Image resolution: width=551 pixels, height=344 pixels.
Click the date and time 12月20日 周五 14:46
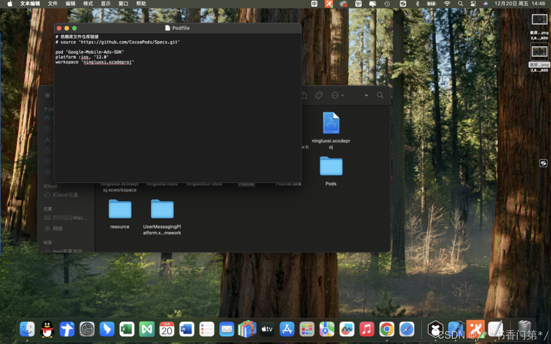pyautogui.click(x=520, y=4)
